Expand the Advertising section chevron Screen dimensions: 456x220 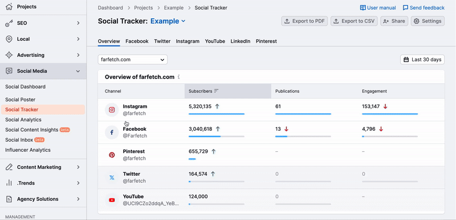tap(78, 55)
